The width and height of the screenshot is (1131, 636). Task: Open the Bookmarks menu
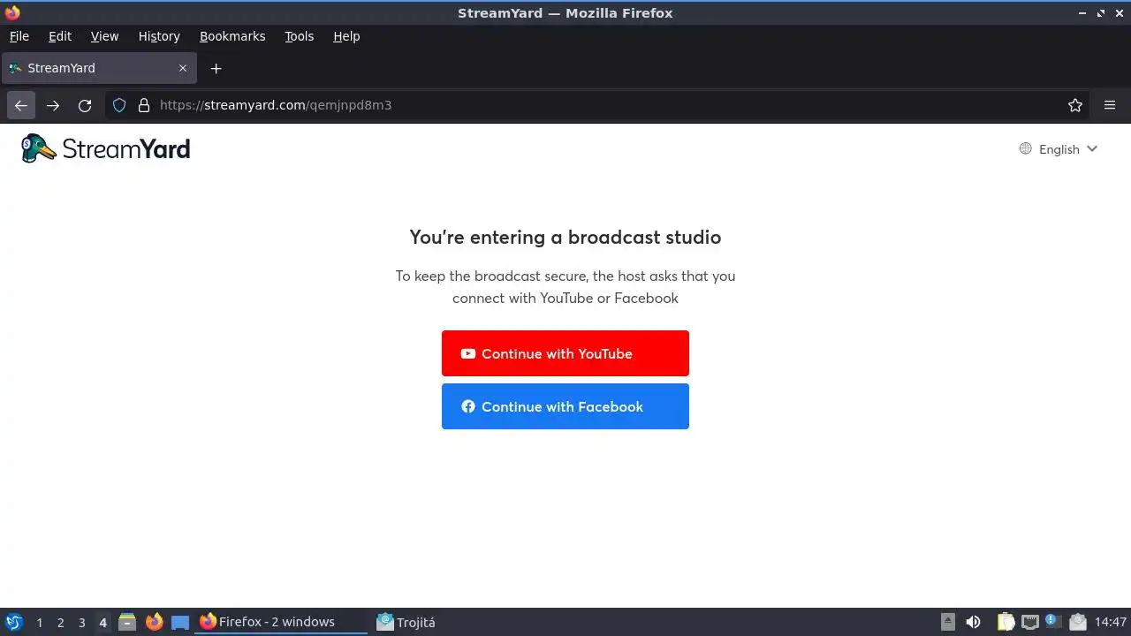click(x=232, y=36)
